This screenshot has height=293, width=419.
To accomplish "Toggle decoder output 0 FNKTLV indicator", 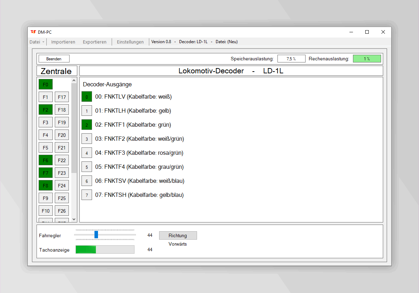I will pyautogui.click(x=87, y=97).
